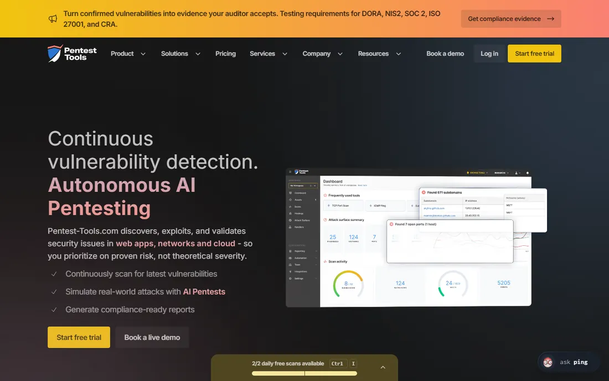Click Start free trial hero button
Screen dimensions: 609x381
click(x=79, y=337)
